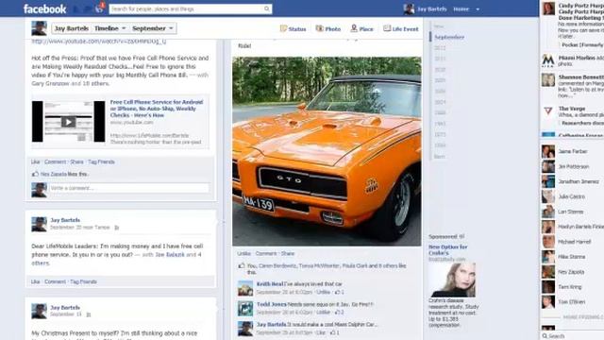
Task: Open Jay Bartels name on the LifeMobile Leaders post
Action: pos(65,220)
